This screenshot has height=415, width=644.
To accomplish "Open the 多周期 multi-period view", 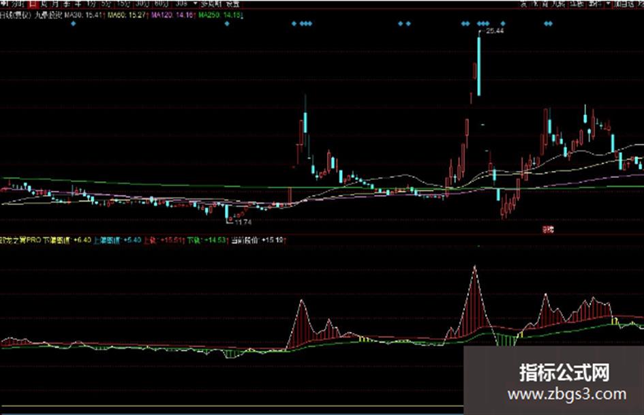I will (211, 4).
